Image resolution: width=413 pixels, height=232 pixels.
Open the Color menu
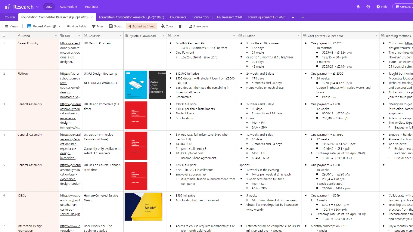pyautogui.click(x=167, y=26)
